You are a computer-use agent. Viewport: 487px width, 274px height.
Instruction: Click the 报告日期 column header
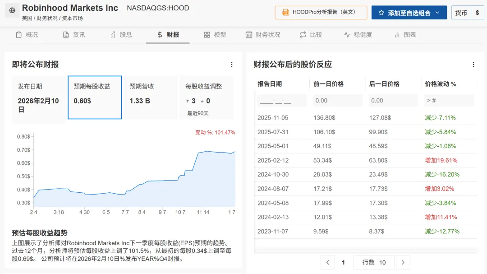tap(270, 84)
